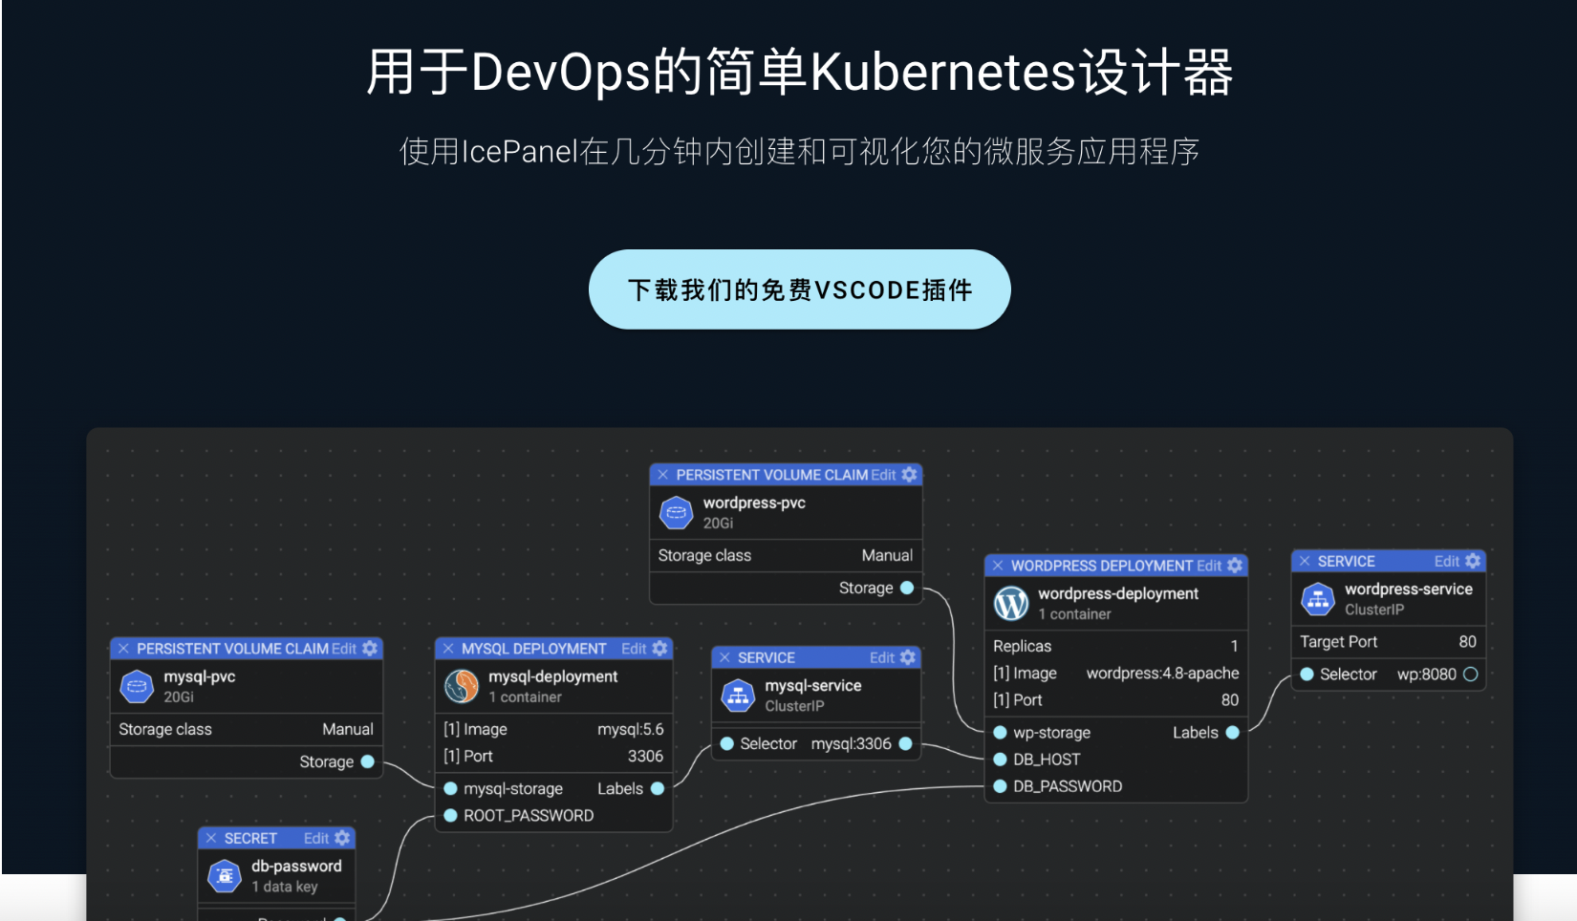This screenshot has height=921, width=1577.
Task: Click the Storage output port of wordpress-pvc
Action: (907, 588)
